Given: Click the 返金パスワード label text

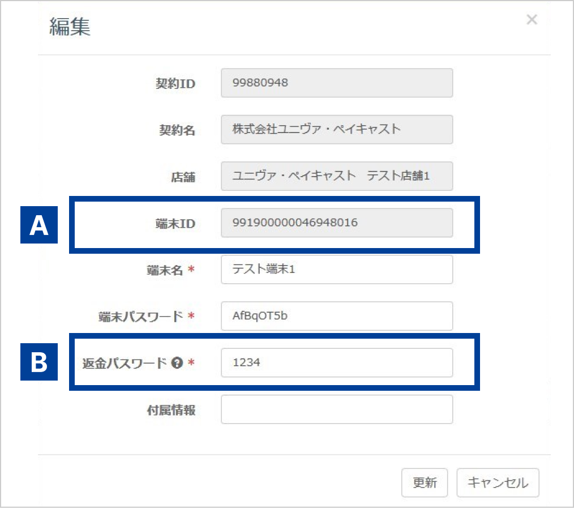Looking at the screenshot, I should point(125,363).
